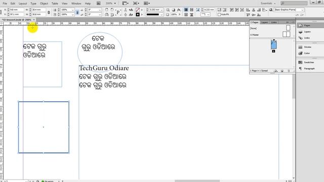Open the shear angle dropdown
Image resolution: width=324 pixels, height=182 pixels.
pos(100,15)
